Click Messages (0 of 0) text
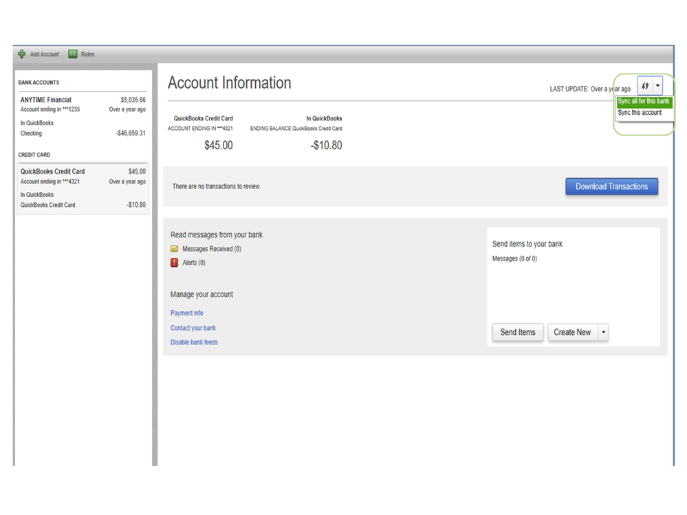687x515 pixels. point(514,259)
